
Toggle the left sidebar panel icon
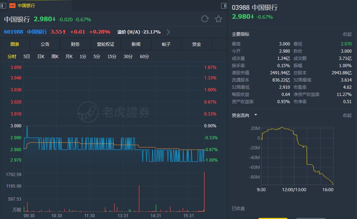[x=3, y=6]
